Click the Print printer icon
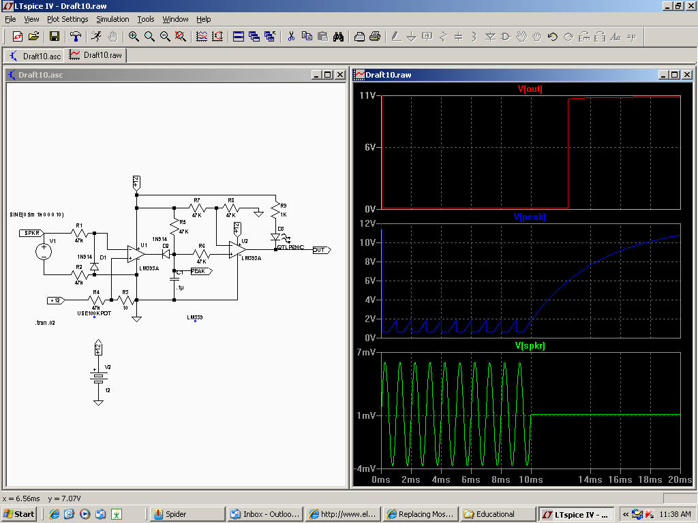Image resolution: width=698 pixels, height=523 pixels. (x=375, y=37)
